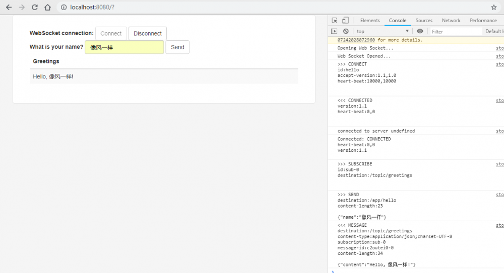The width and height of the screenshot is (504, 273).
Task: Open the Network tab
Action: (451, 21)
